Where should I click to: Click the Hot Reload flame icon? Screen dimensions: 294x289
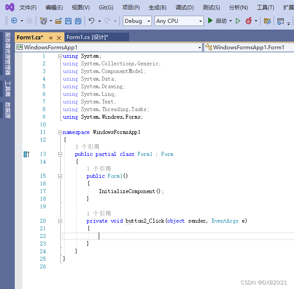pyautogui.click(x=248, y=21)
